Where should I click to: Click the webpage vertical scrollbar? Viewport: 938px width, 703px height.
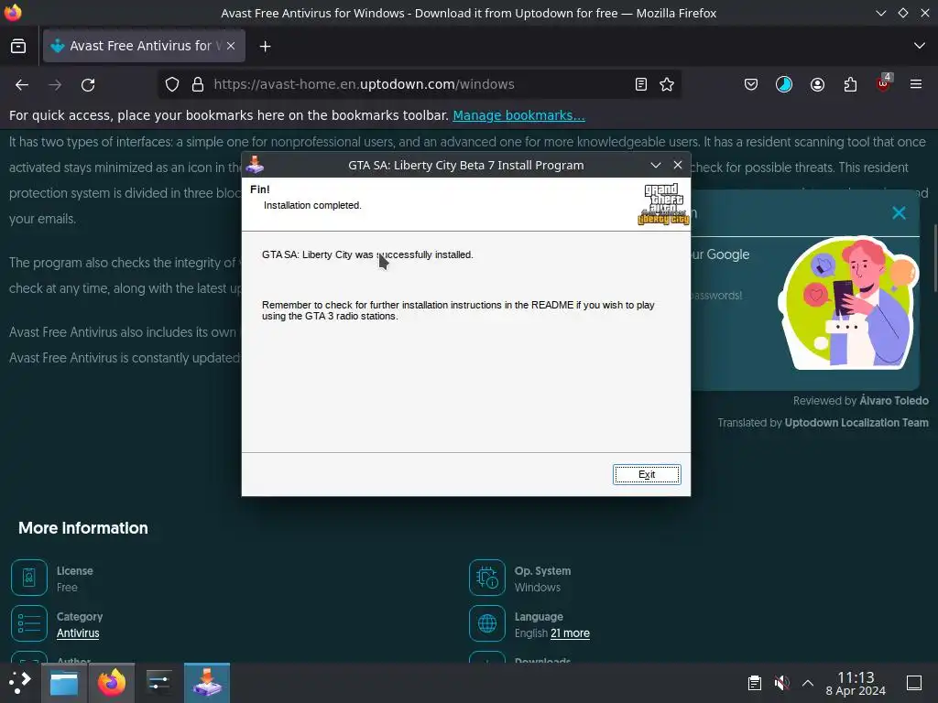point(934,257)
